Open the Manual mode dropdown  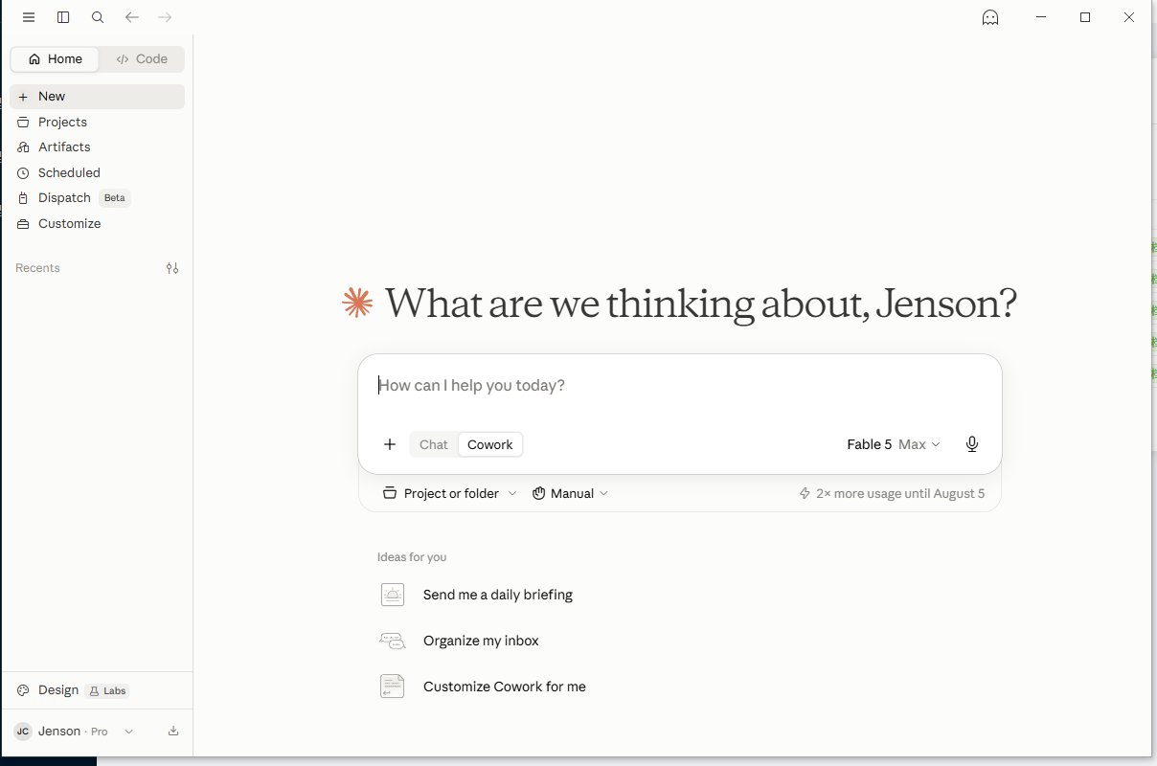[x=571, y=493]
